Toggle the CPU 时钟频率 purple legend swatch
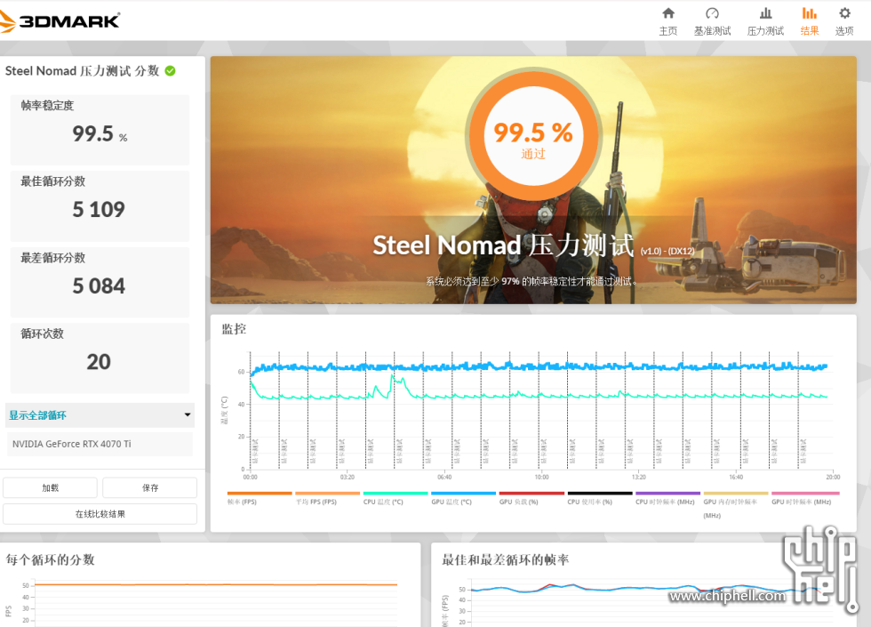 tap(667, 493)
